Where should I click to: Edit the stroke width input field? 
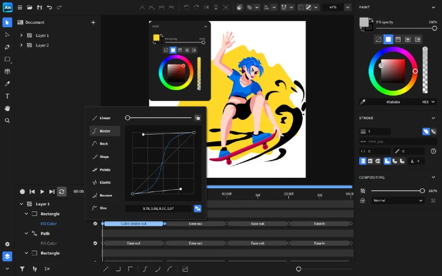point(375,131)
